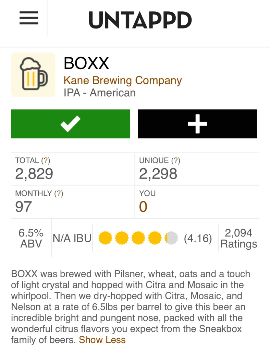Open your check-in count of 0
270x351 pixels.
143,207
